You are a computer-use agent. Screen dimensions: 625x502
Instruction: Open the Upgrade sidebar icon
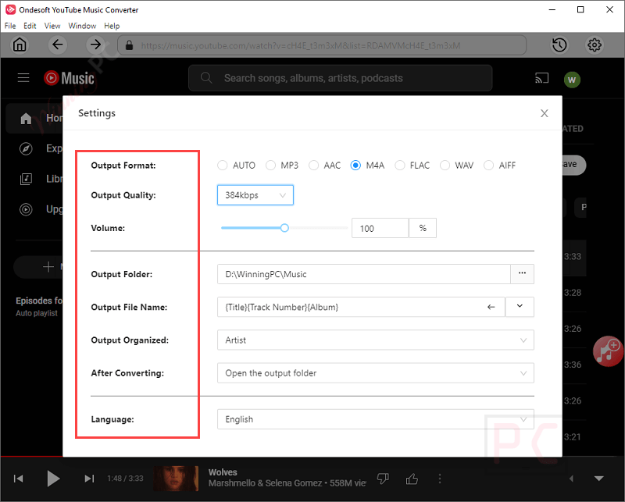pyautogui.click(x=26, y=209)
